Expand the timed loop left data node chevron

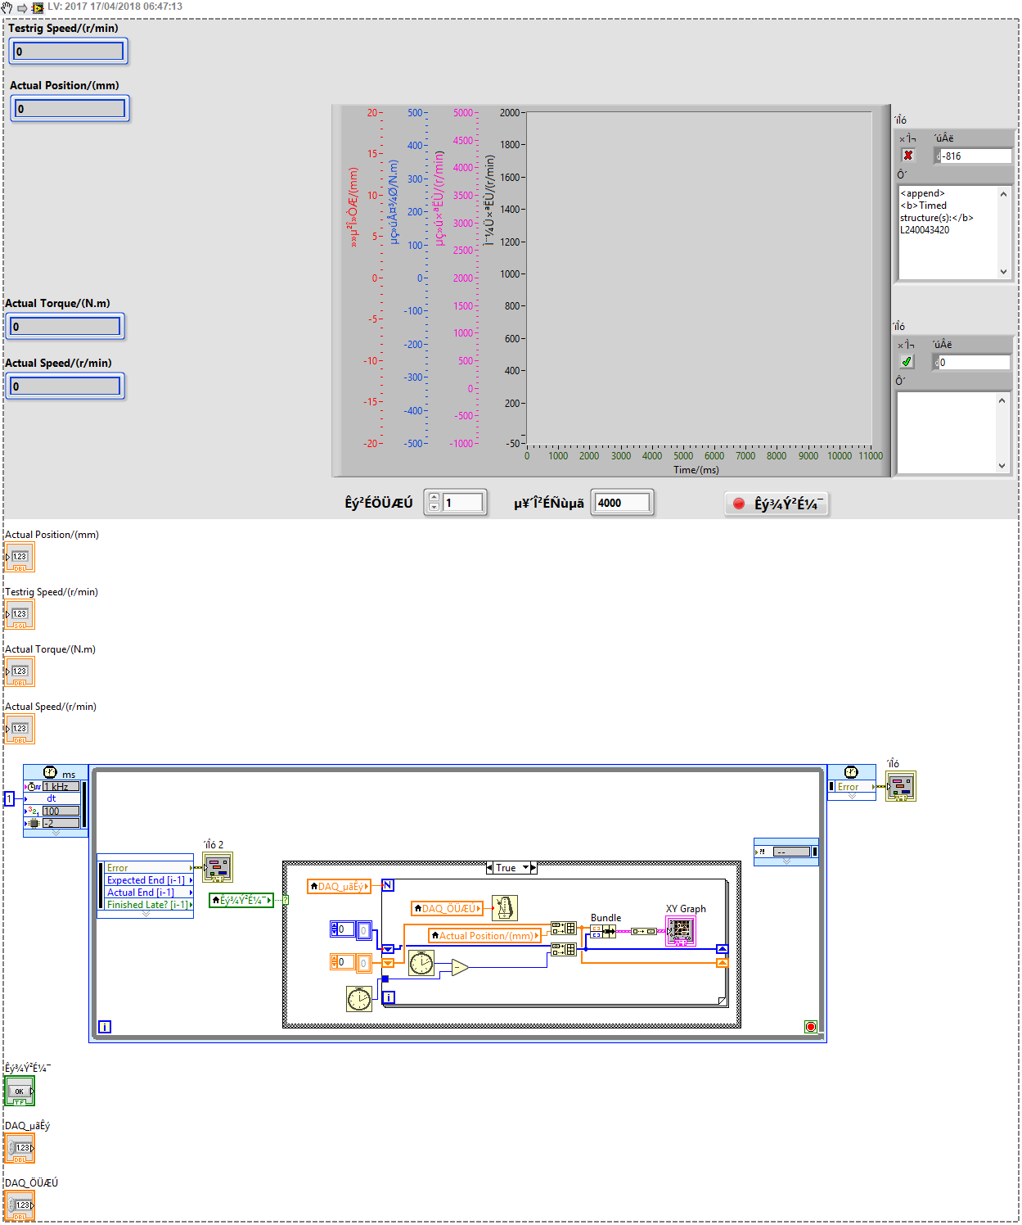[146, 914]
